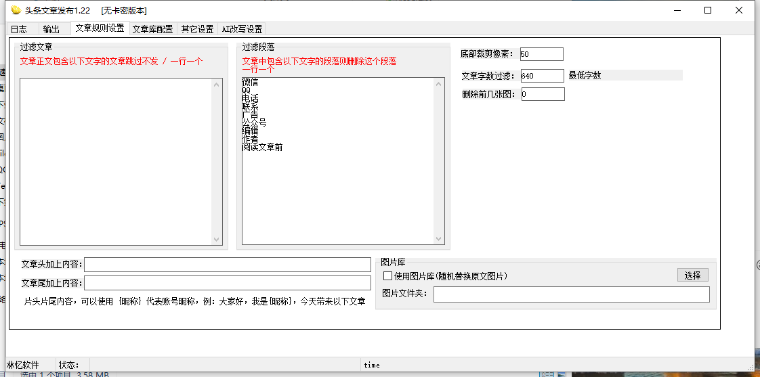The height and width of the screenshot is (377, 760).
Task: Select the 删除前几张图 number field
Action: point(543,95)
